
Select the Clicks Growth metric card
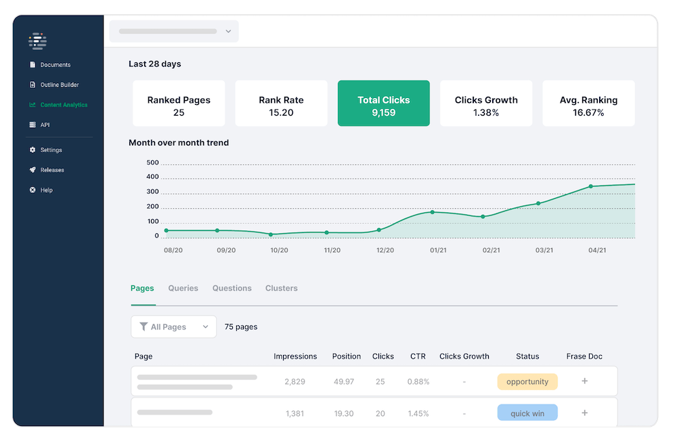(486, 103)
